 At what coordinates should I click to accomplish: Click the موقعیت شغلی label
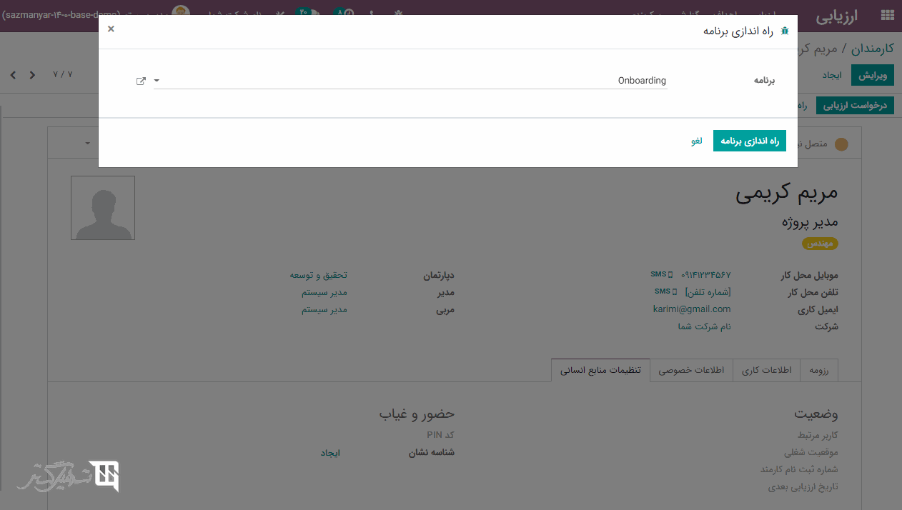pyautogui.click(x=812, y=452)
